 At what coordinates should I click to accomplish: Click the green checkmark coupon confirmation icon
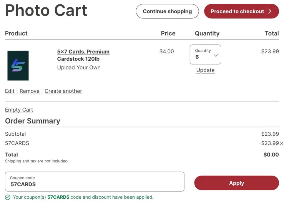tap(6, 197)
